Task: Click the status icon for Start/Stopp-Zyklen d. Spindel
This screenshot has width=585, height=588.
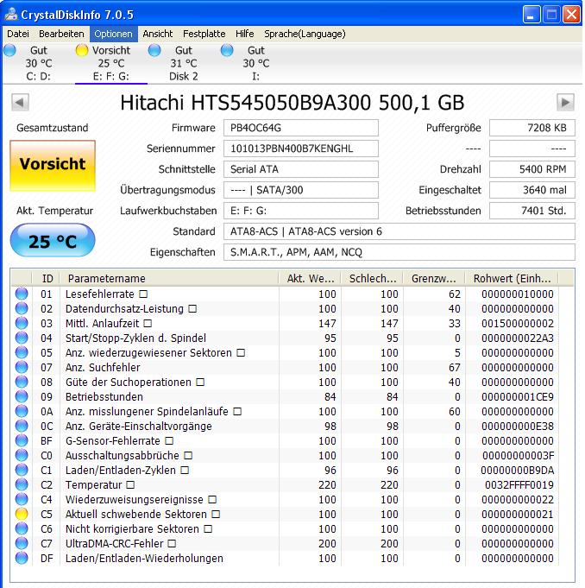Action: pyautogui.click(x=22, y=338)
